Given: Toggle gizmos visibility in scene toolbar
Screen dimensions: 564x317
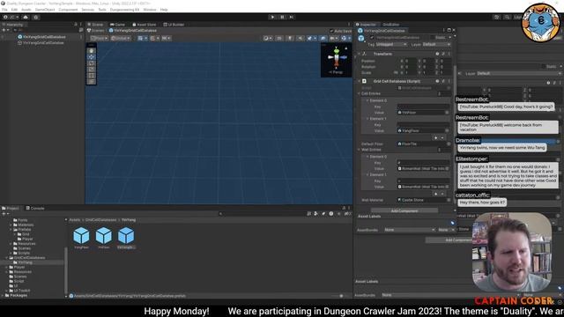Looking at the screenshot, I should click(x=344, y=38).
